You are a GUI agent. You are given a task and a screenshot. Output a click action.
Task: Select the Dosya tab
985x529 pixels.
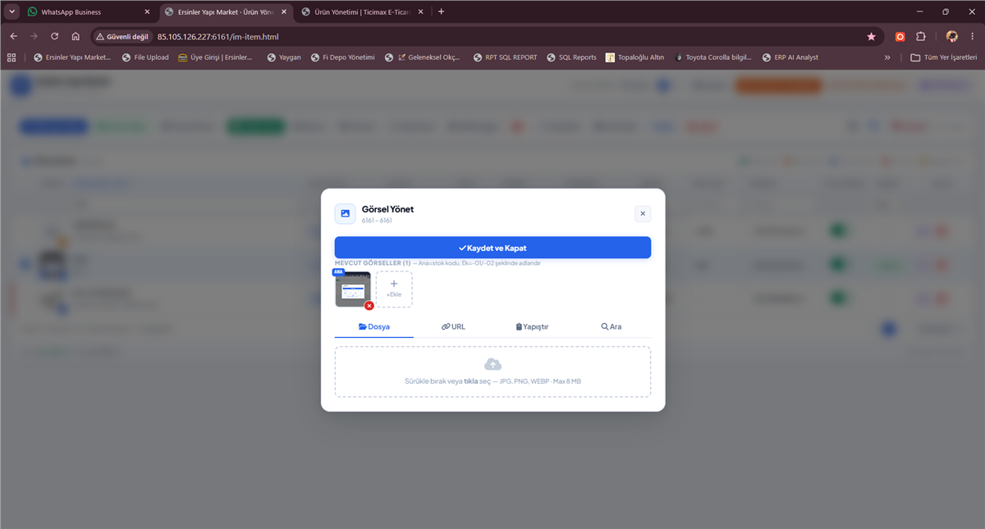click(374, 326)
